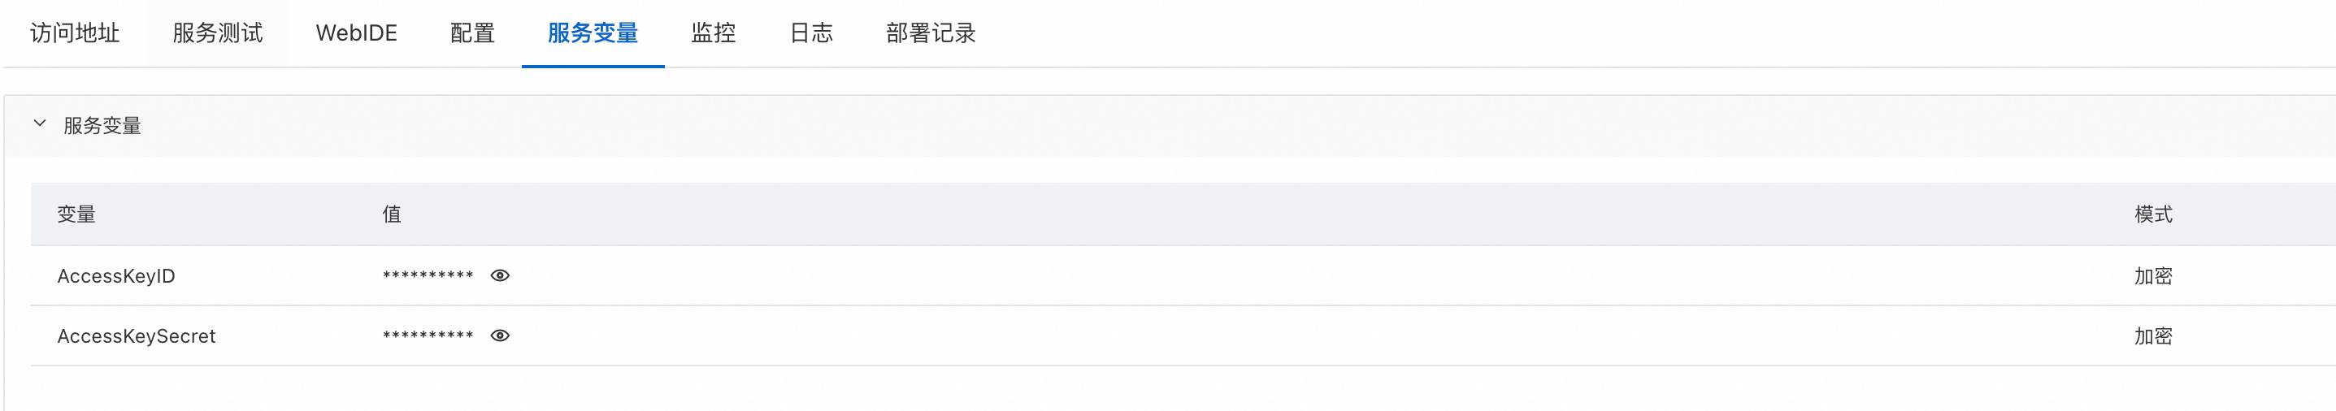This screenshot has width=2336, height=411.
Task: Click 加密 mode in the AccessKeyID row
Action: coord(2153,276)
